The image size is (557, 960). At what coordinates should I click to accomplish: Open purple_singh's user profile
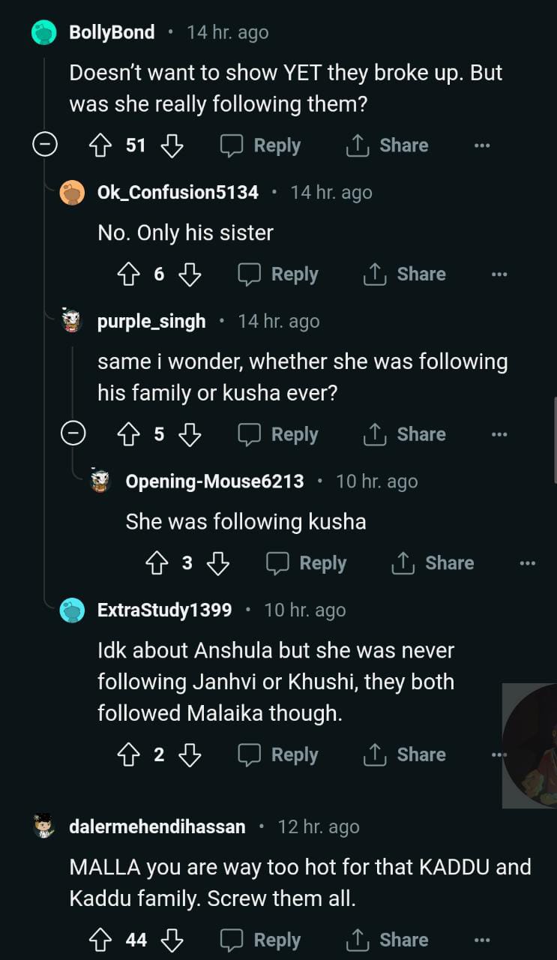[x=151, y=322]
